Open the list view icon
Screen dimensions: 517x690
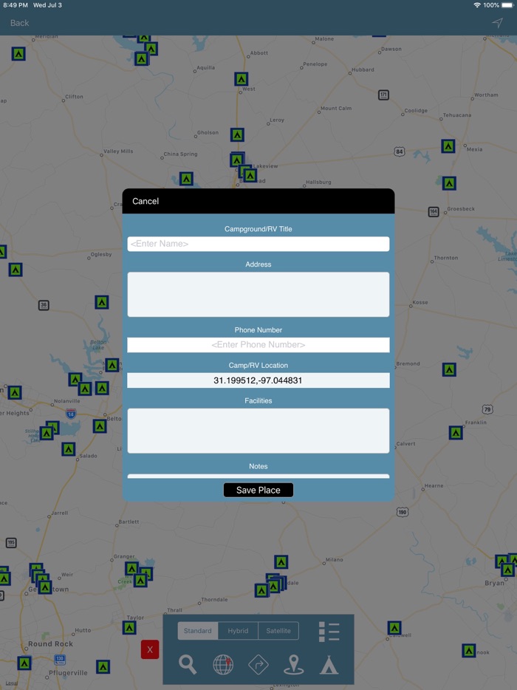pyautogui.click(x=329, y=632)
